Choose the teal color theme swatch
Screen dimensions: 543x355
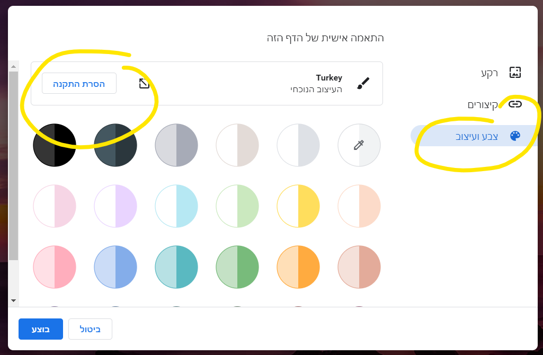pos(176,267)
